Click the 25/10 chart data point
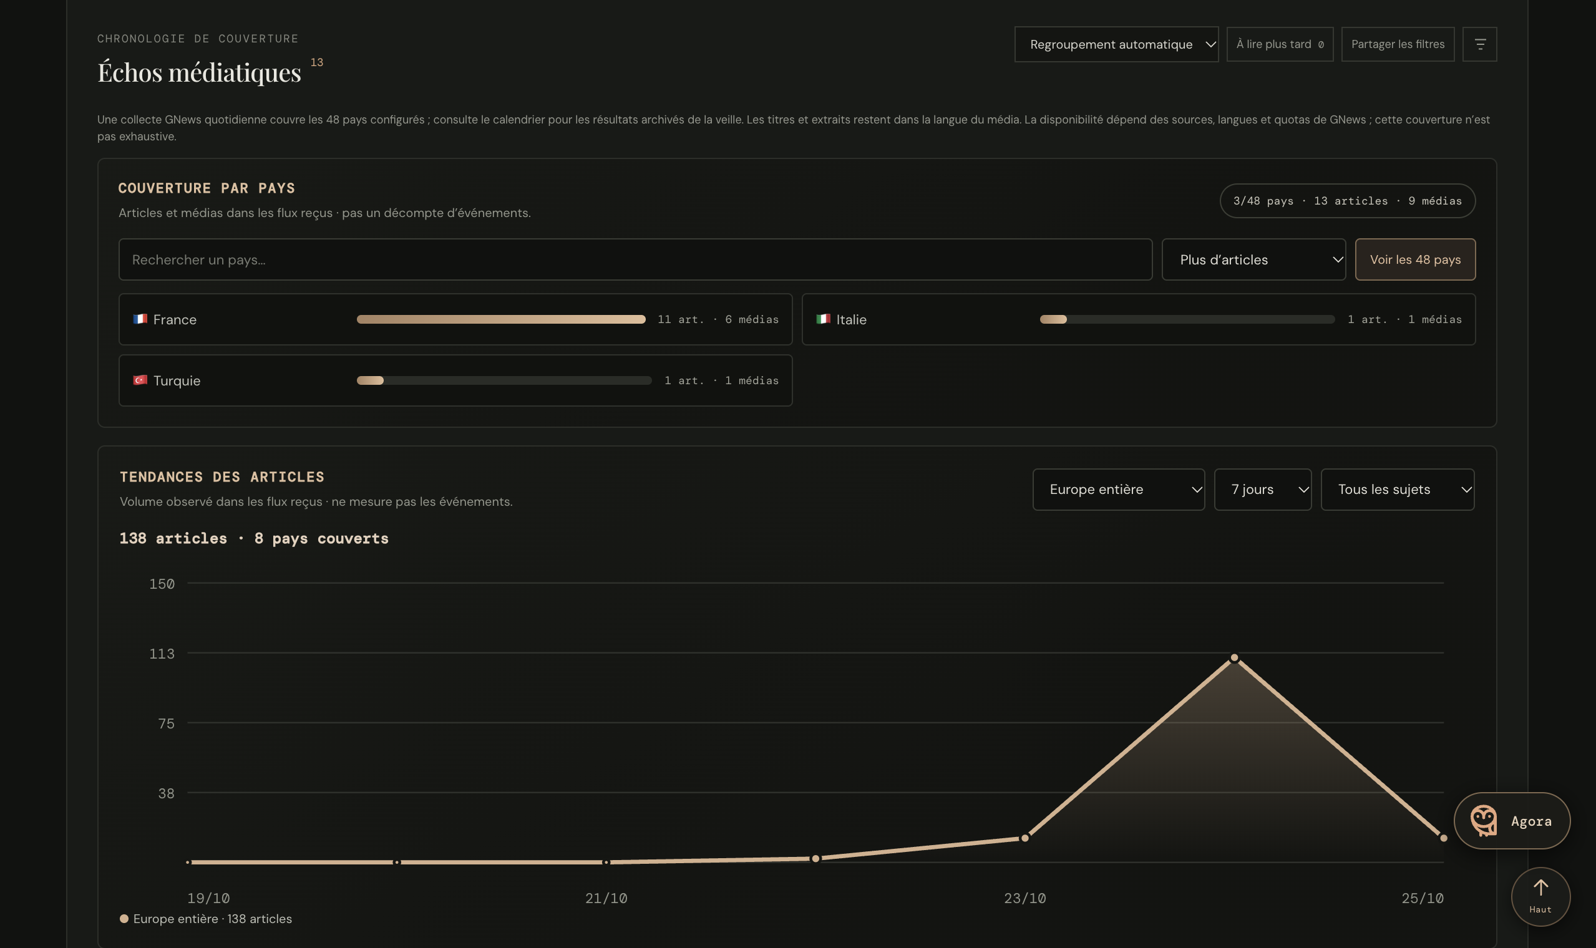The image size is (1596, 948). pos(1443,838)
